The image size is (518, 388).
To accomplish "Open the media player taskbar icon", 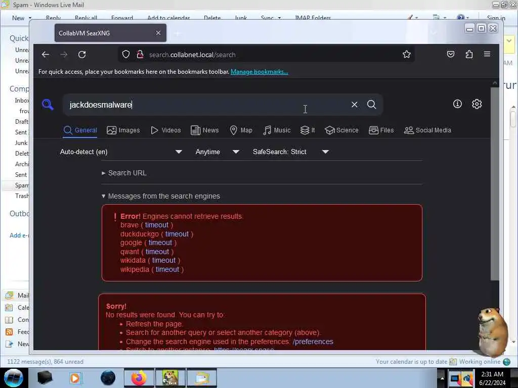I will tap(75, 378).
